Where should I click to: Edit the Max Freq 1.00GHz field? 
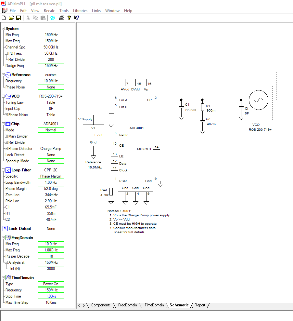point(51,250)
